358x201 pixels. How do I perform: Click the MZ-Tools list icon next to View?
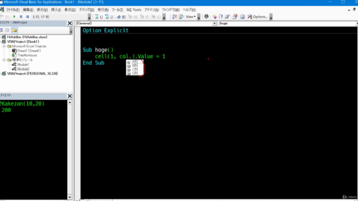(x=181, y=17)
